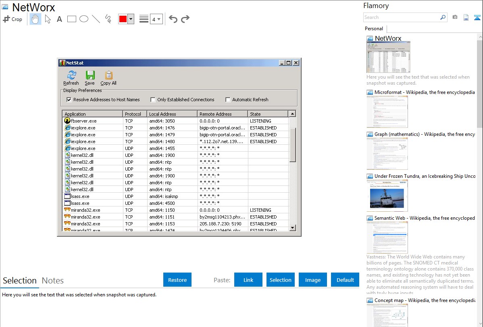This screenshot has height=327, width=483.
Task: Open the Concept map snapshot thumbnail
Action: tap(387, 316)
